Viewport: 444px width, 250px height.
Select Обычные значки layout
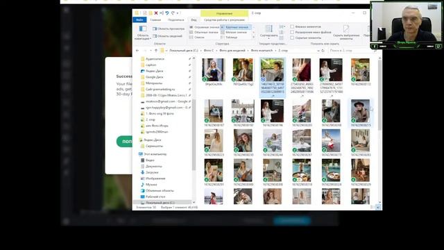coord(204,33)
